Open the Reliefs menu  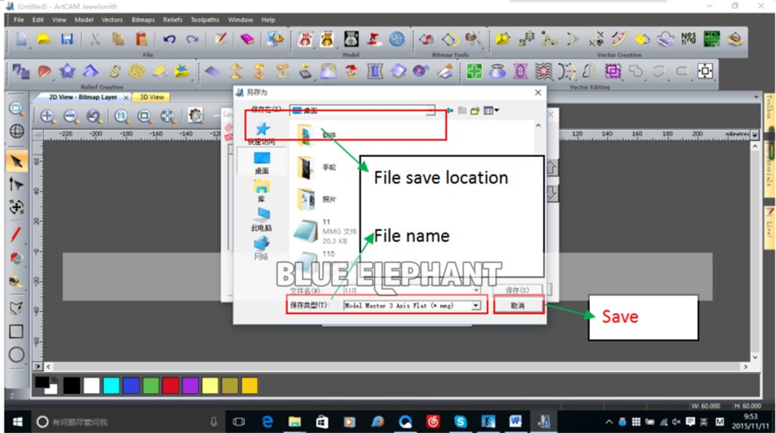pos(173,20)
